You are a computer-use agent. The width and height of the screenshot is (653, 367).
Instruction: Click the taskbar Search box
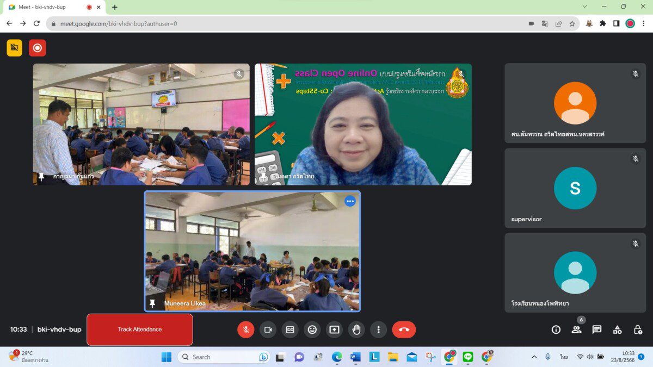coord(224,357)
